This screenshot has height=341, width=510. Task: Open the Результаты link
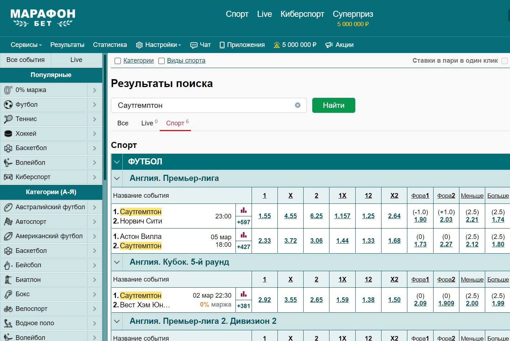(x=67, y=45)
